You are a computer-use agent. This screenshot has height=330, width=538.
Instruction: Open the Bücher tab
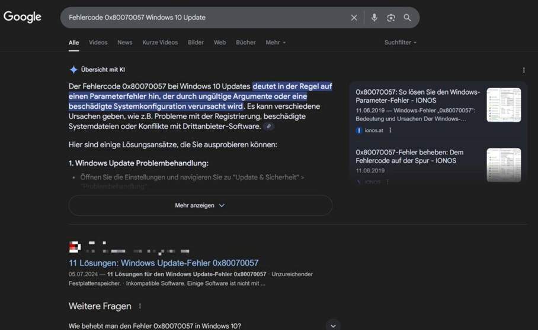246,43
